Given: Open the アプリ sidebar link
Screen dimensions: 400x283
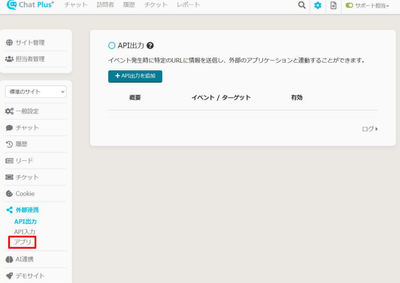Looking at the screenshot, I should [x=22, y=242].
